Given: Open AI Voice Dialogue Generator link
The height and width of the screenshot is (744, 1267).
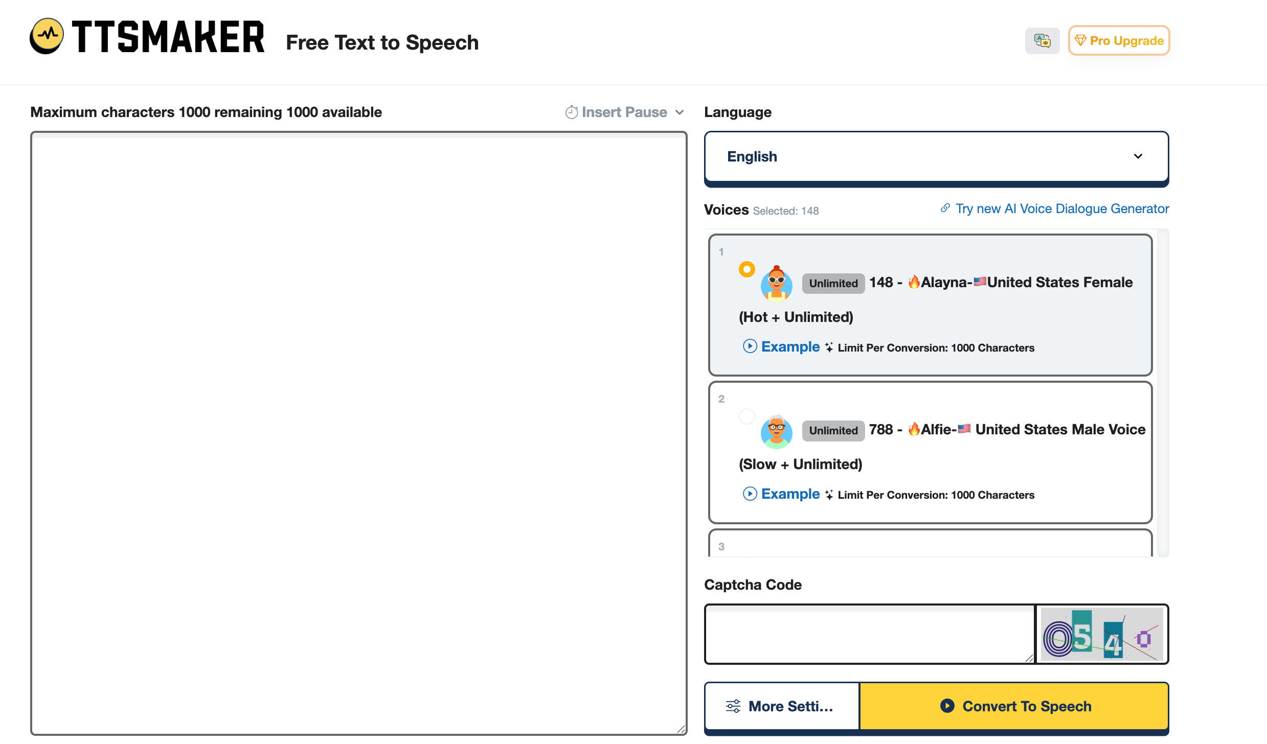Looking at the screenshot, I should (x=1061, y=208).
